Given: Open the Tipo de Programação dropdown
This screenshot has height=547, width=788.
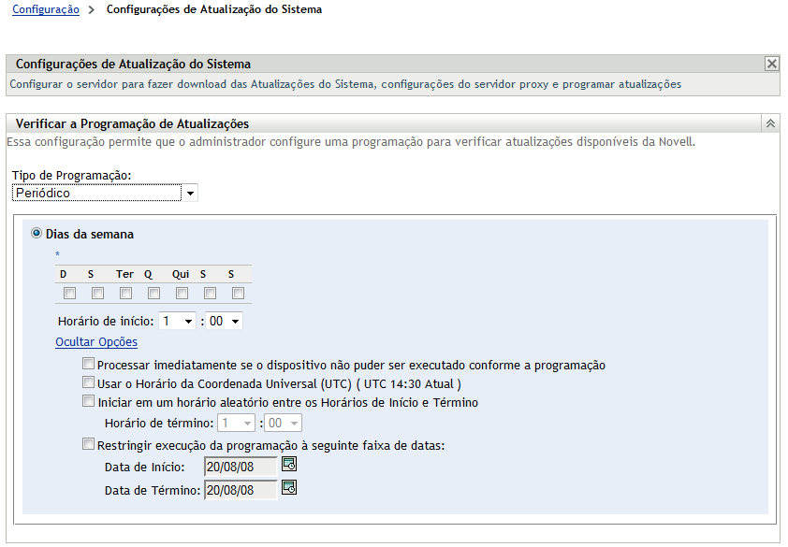Looking at the screenshot, I should (105, 193).
